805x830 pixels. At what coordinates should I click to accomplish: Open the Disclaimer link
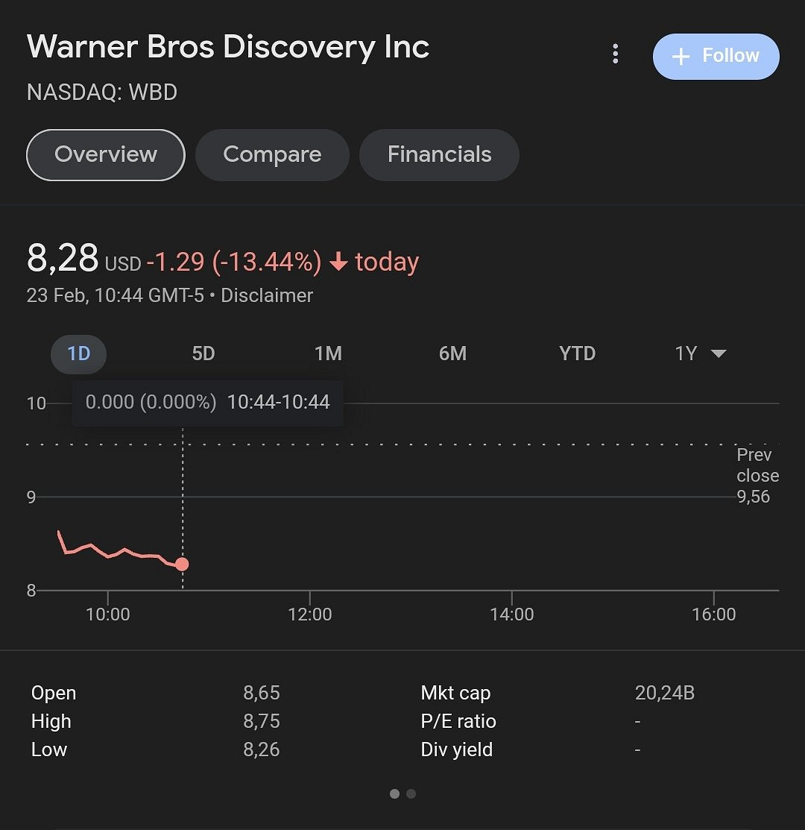pos(267,295)
